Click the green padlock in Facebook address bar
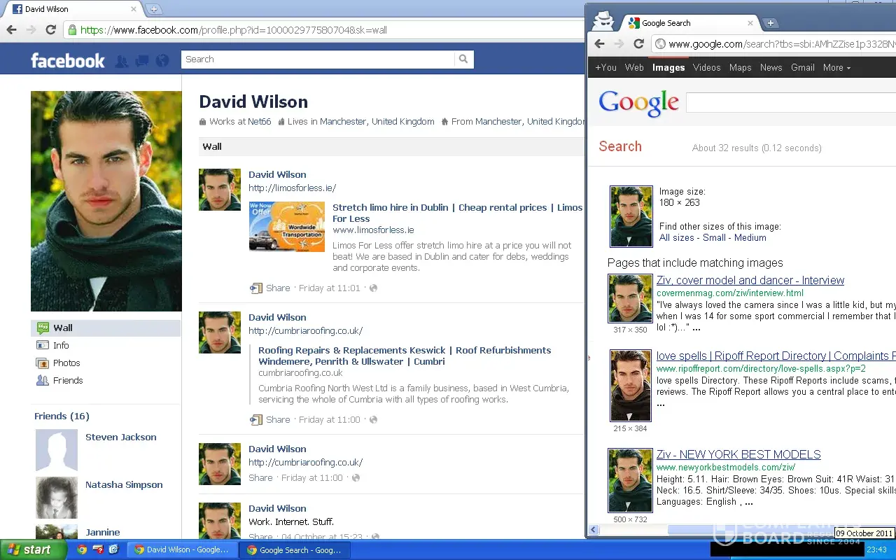The width and height of the screenshot is (896, 560). click(72, 30)
